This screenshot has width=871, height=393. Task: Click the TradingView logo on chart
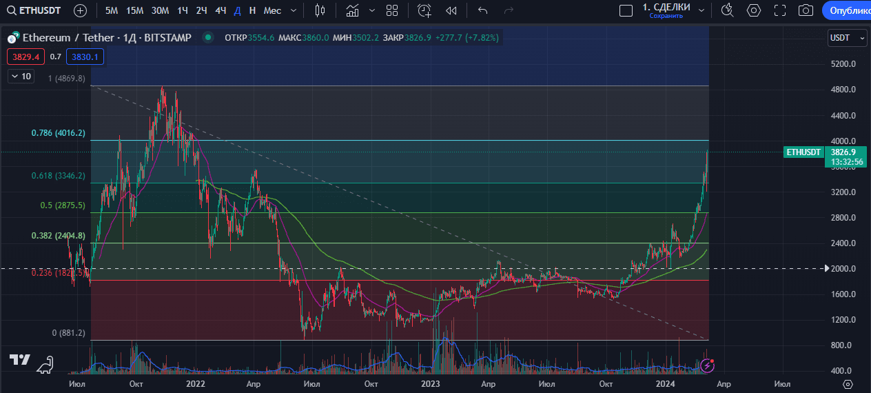19,360
